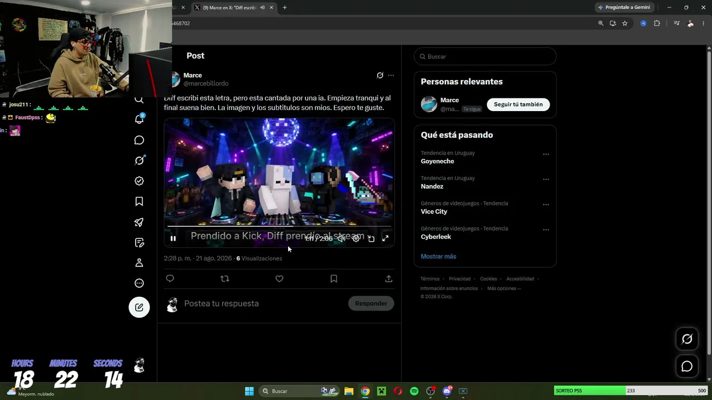Repost Marce's post
Viewport: 712px width, 400px height.
[x=225, y=278]
